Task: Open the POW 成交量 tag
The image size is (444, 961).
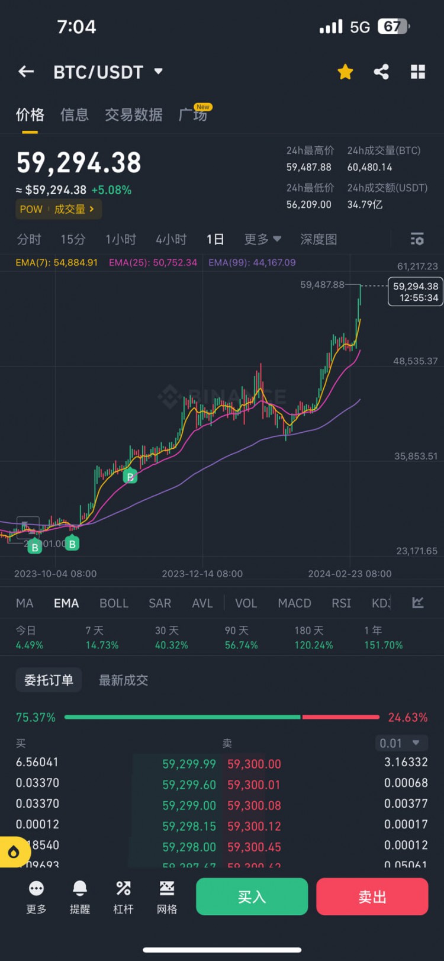Action: click(58, 209)
